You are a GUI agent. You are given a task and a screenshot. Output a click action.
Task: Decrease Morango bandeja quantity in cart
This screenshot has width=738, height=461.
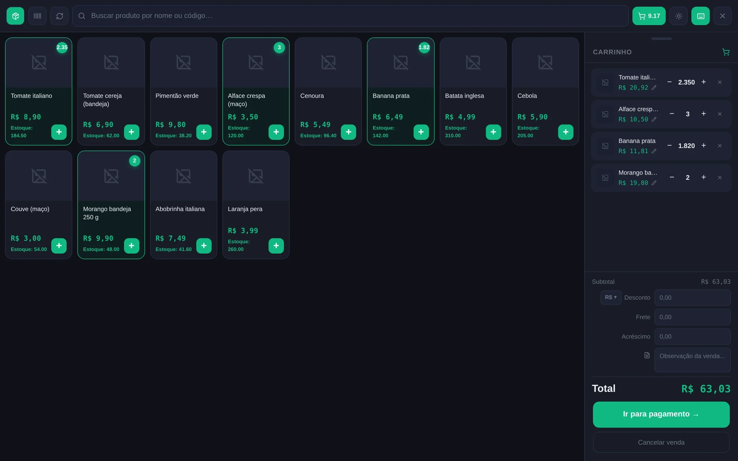[672, 177]
